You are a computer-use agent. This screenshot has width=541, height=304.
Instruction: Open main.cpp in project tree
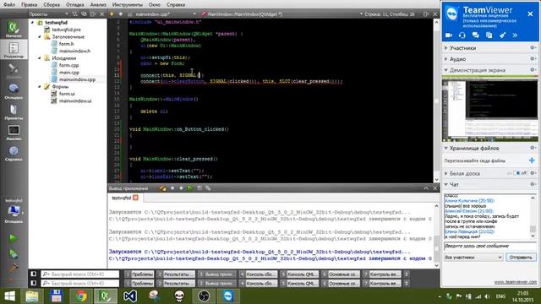(68, 73)
